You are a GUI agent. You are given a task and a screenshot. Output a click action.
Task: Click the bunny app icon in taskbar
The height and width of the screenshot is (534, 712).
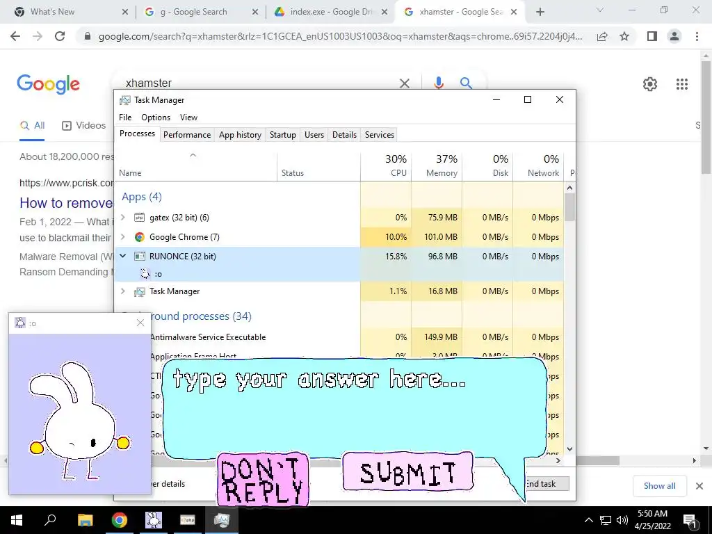(x=154, y=520)
